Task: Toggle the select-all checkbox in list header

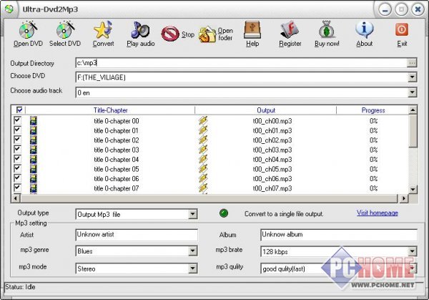Action: [x=19, y=110]
